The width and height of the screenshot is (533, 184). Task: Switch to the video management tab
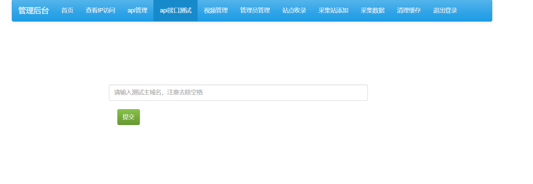[x=216, y=11]
